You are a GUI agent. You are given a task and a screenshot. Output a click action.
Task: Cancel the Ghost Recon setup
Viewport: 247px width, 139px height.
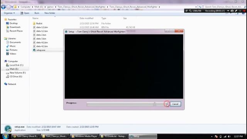(175, 104)
